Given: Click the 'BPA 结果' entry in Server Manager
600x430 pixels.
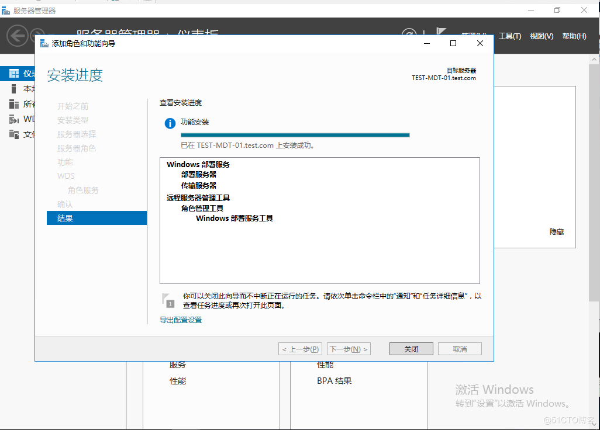Looking at the screenshot, I should coord(334,381).
